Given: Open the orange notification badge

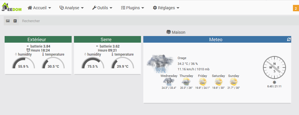Looking at the screenshot, I should pos(296,9).
